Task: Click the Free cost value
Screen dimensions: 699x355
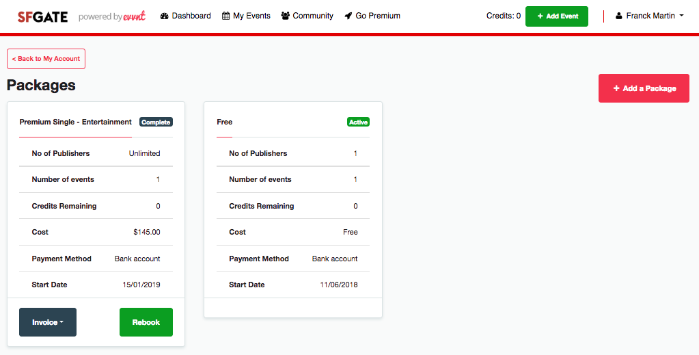Action: [351, 232]
